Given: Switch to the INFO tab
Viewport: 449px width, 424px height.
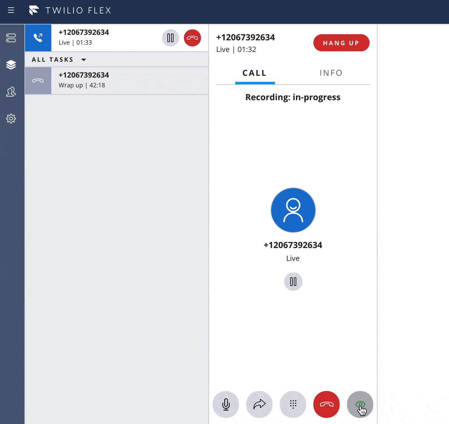Looking at the screenshot, I should click(x=331, y=73).
